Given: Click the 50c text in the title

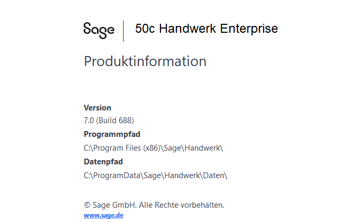Looking at the screenshot, I should (145, 29).
